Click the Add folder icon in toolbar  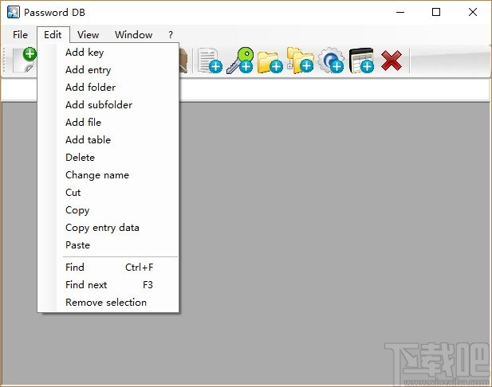coord(270,62)
